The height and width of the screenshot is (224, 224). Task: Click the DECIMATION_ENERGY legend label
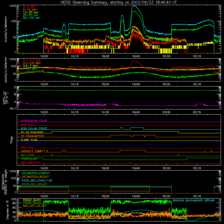[x=36, y=173]
